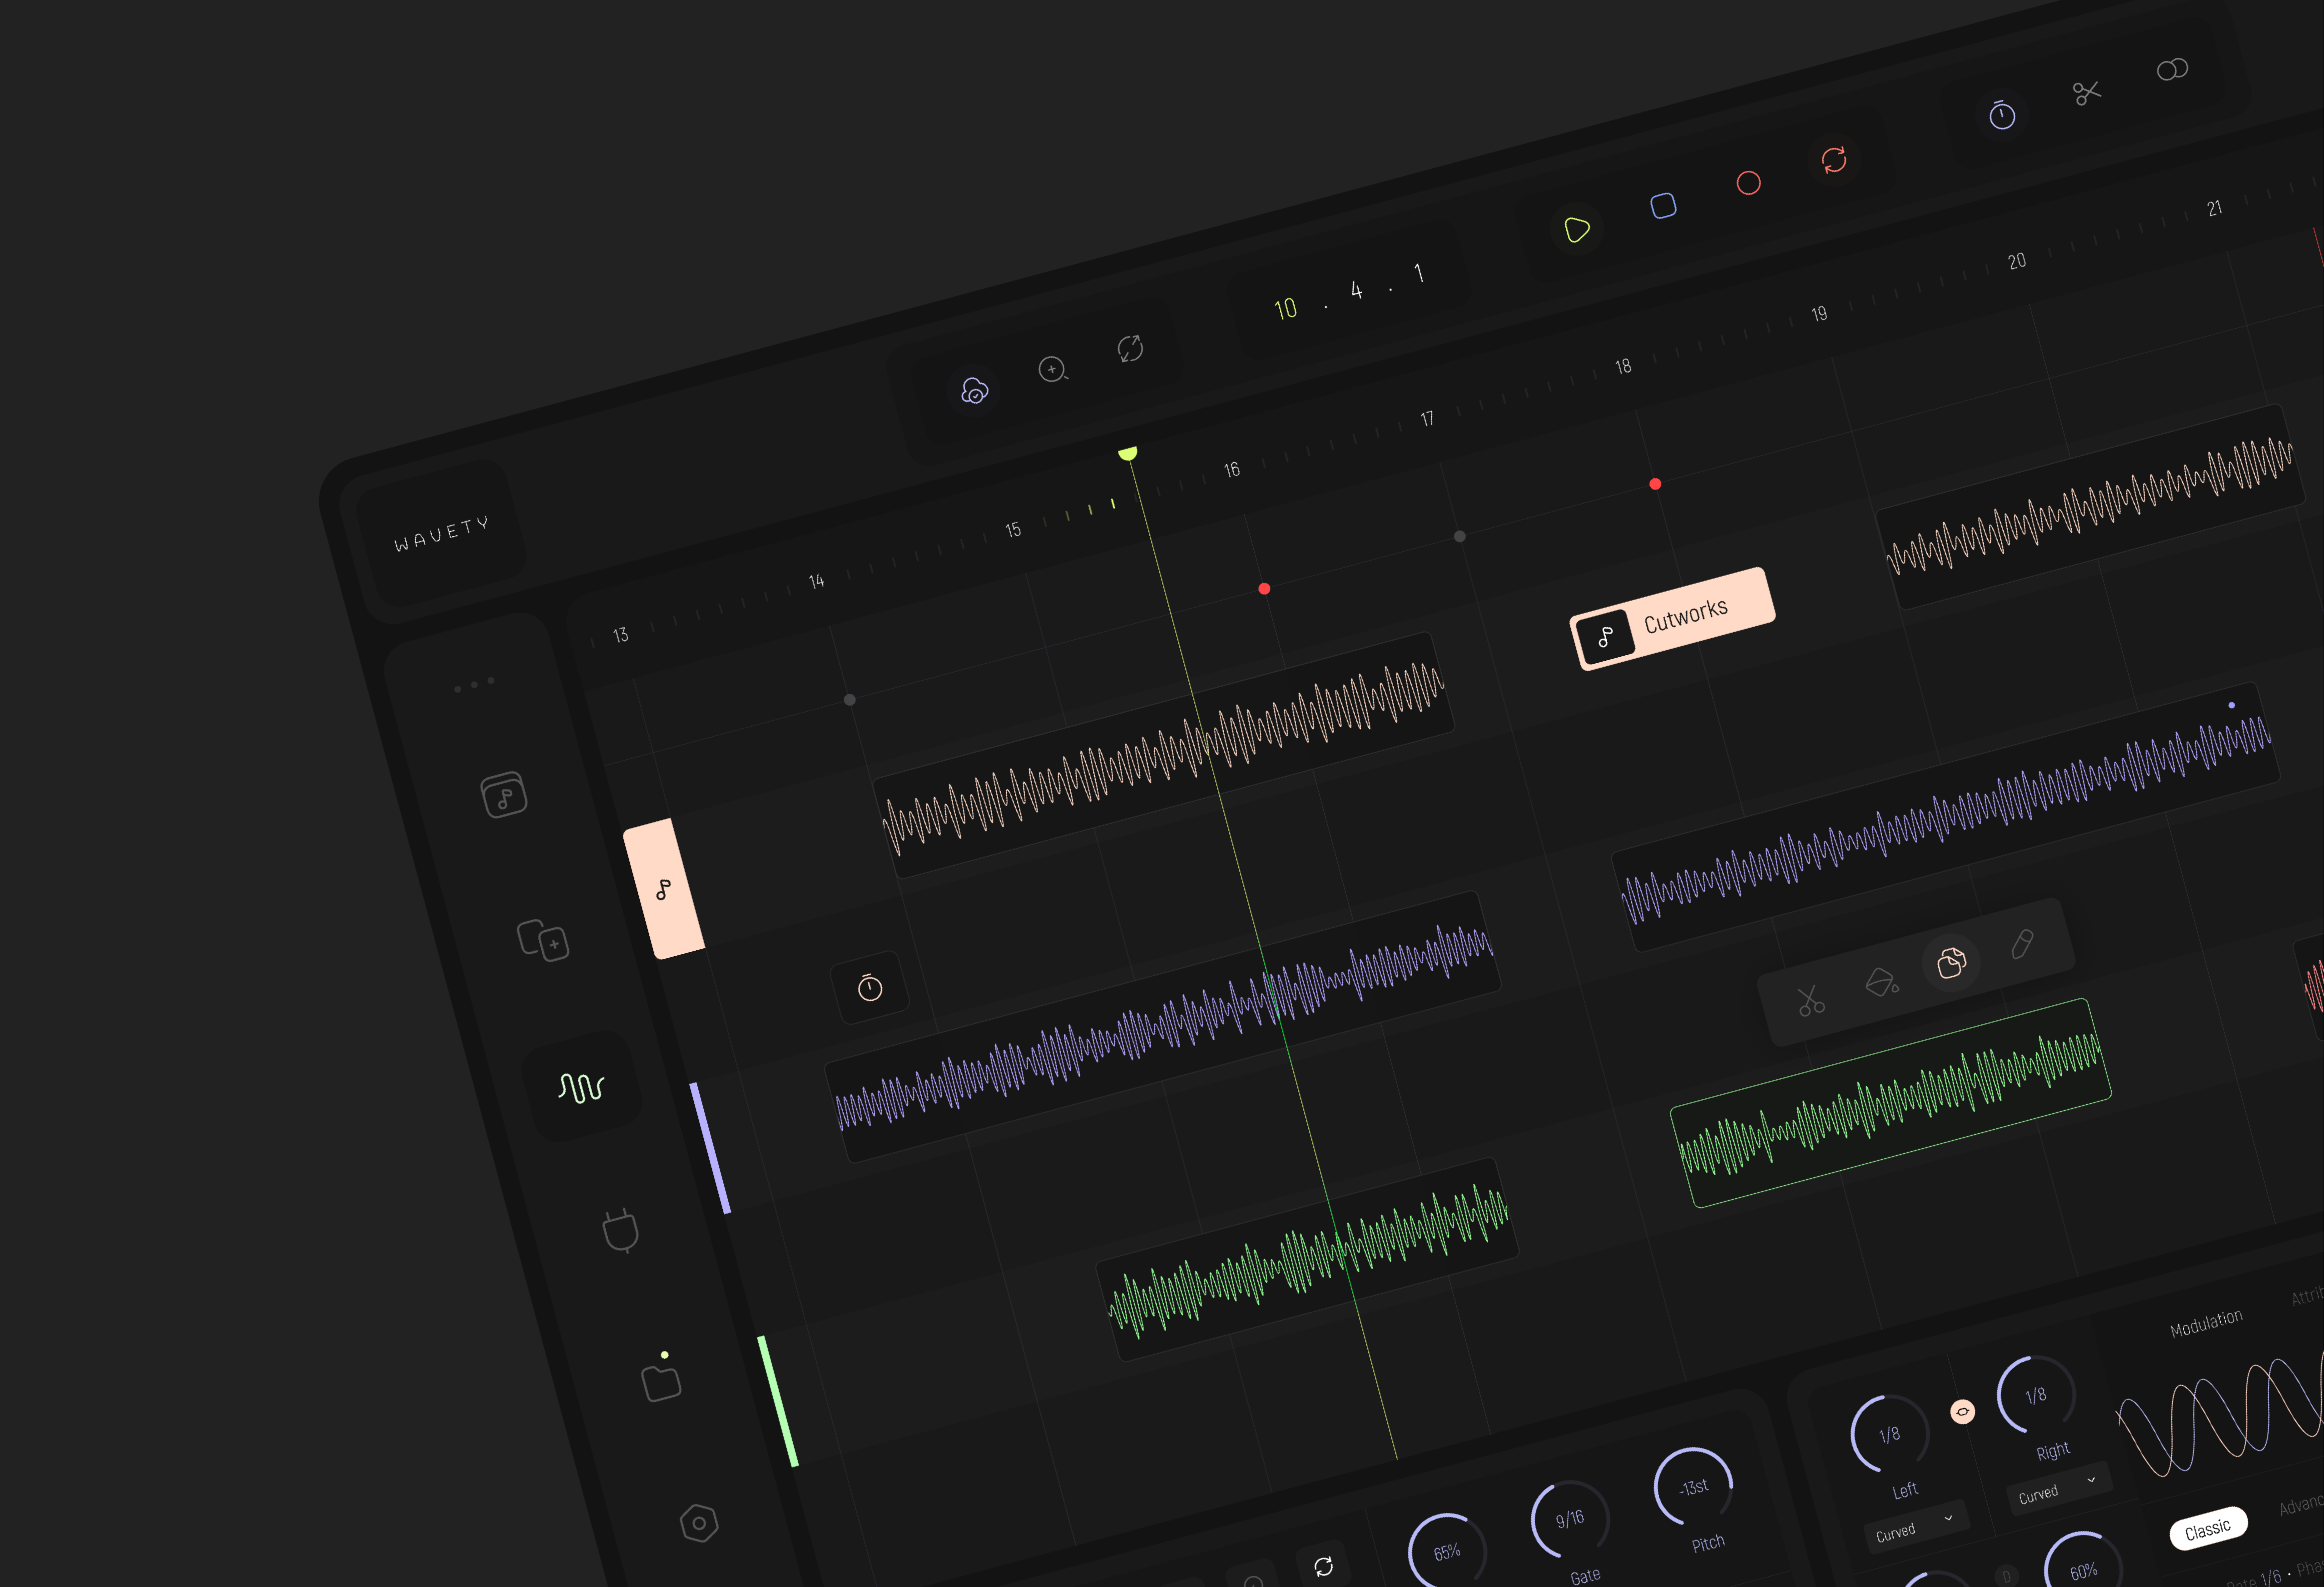Click bar 20 on the timeline ruler
The width and height of the screenshot is (2324, 1587).
point(2017,261)
